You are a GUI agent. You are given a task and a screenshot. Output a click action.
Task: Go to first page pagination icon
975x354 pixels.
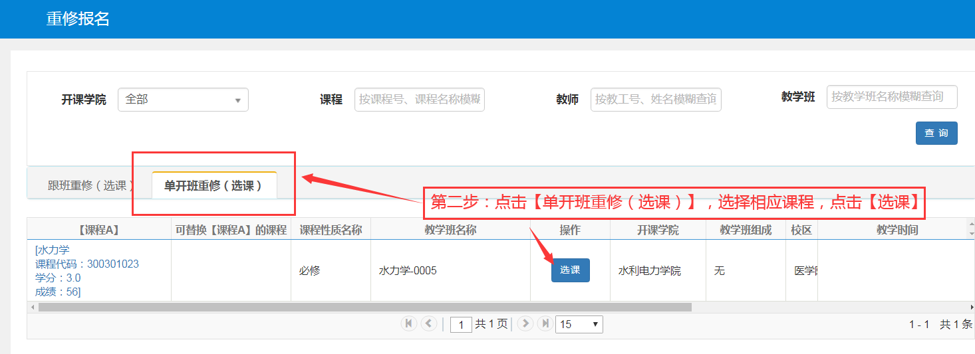point(409,323)
